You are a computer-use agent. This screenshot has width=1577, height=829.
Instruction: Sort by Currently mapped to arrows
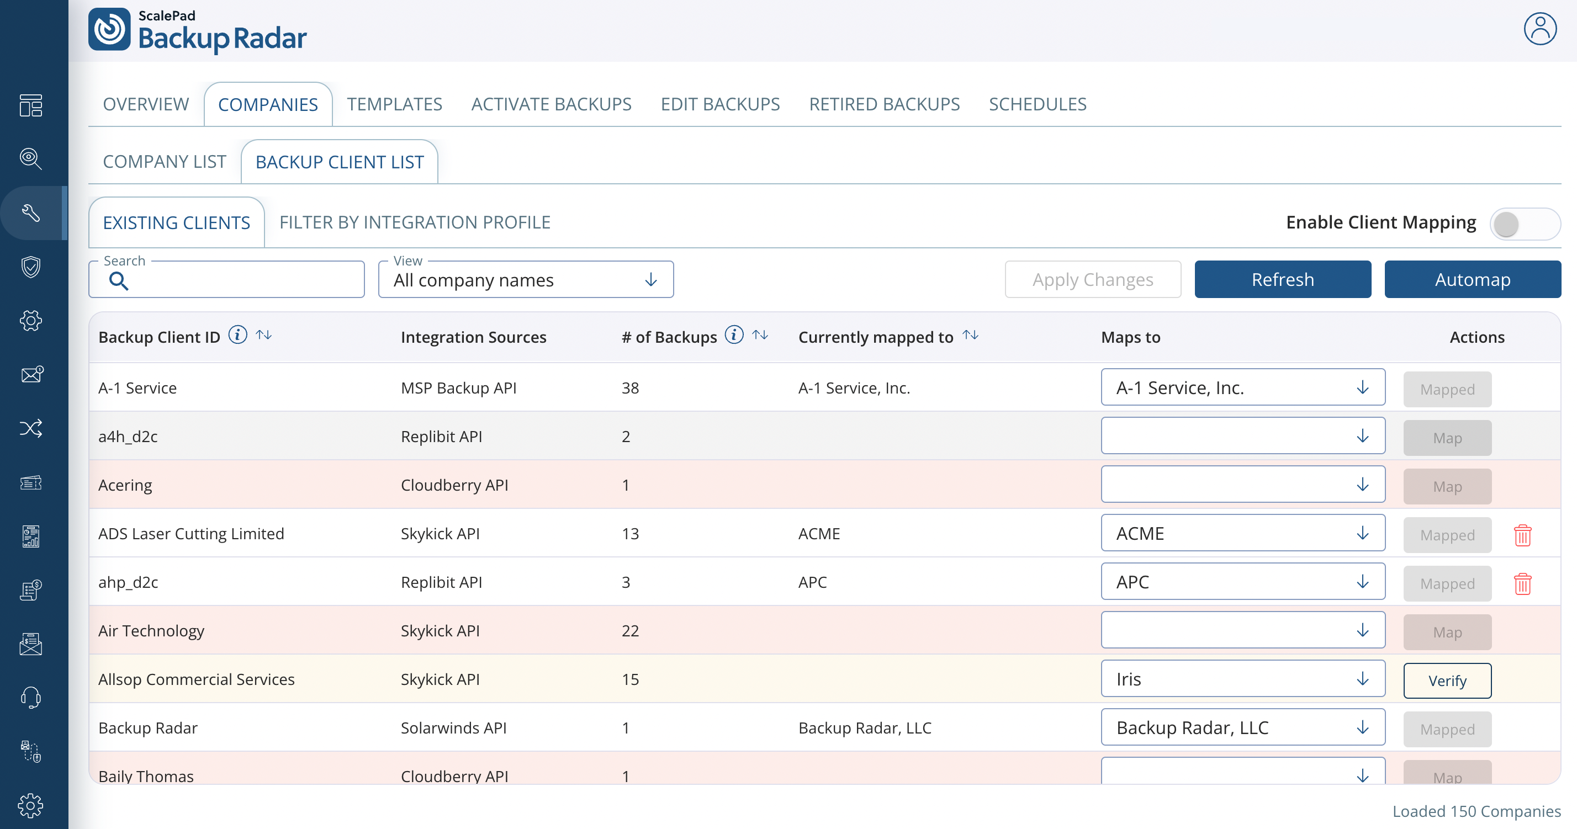click(970, 334)
